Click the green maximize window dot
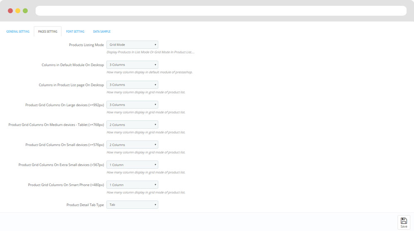The image size is (414, 231). click(25, 11)
